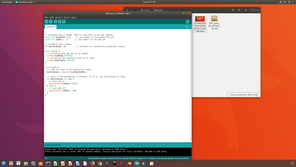Click the 'void loop()' line

pos(52,68)
